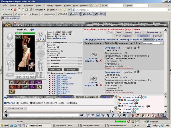Toggle the повтор каста plugin button
Image resolution: width=171 pixels, height=128 pixels.
[48, 14]
